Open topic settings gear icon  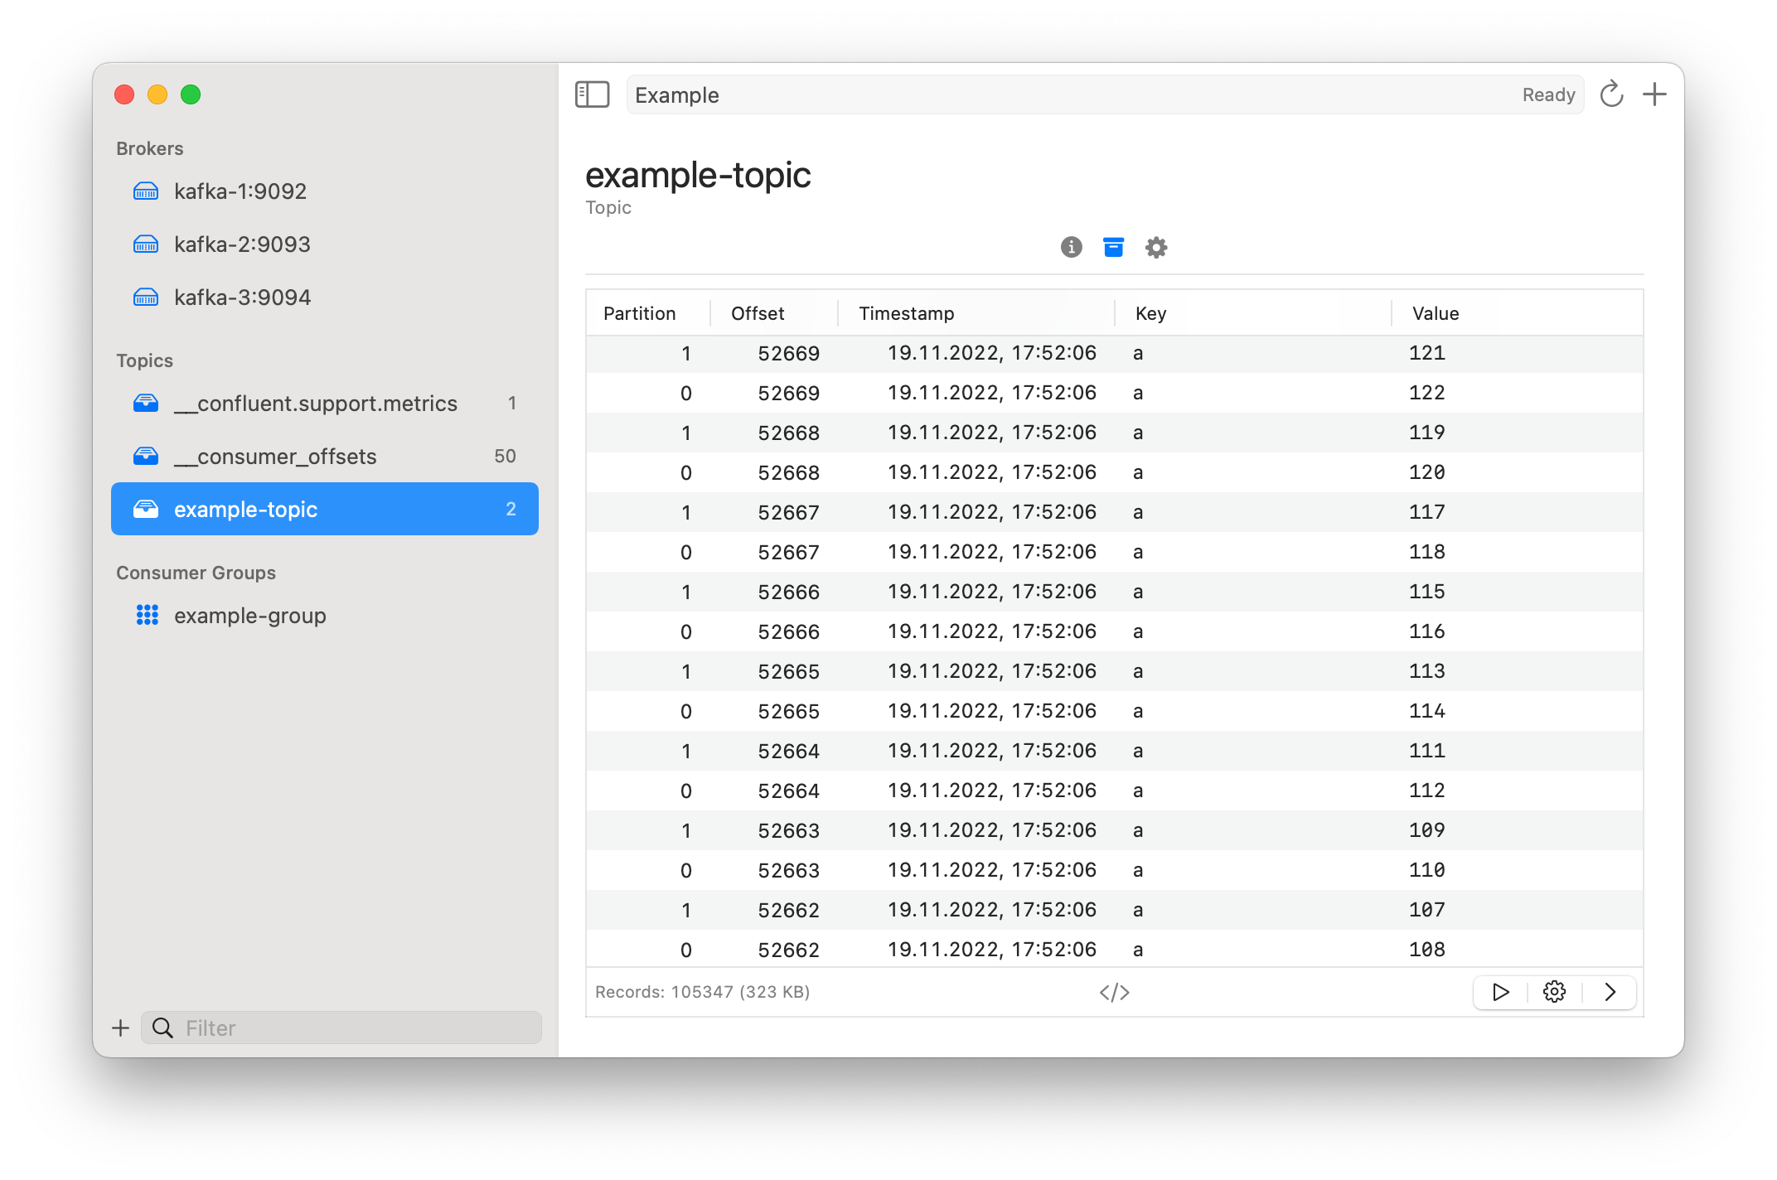click(1156, 247)
